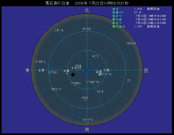This screenshot has width=174, height=135.
Task: Select the Mercury (水星) marker
Action: [x=67, y=73]
